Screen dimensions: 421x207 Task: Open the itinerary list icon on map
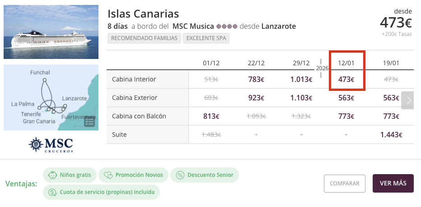coord(89,121)
